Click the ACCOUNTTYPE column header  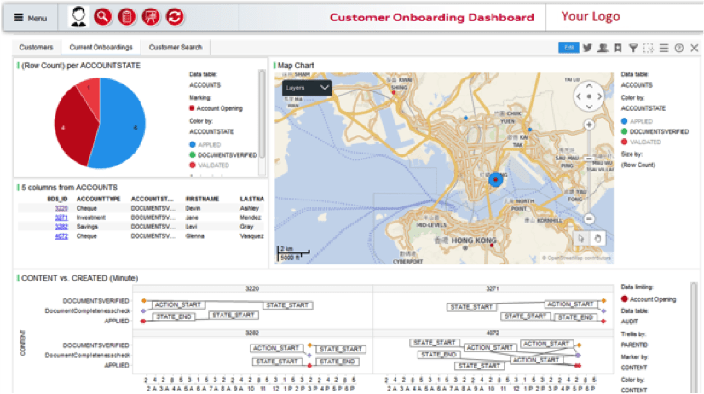point(98,199)
